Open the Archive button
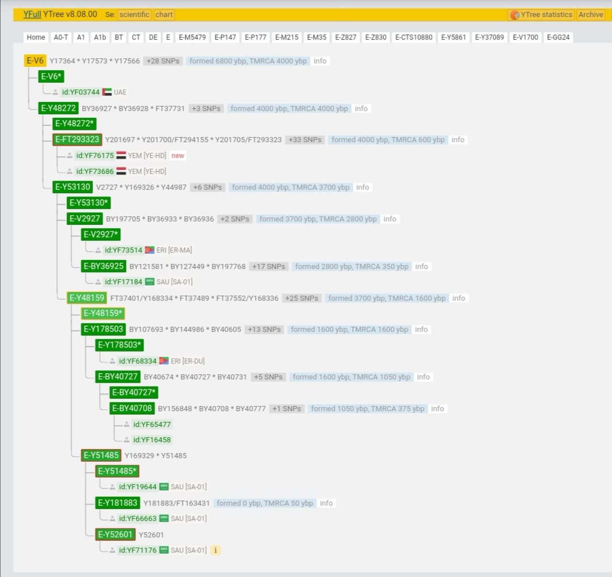The image size is (612, 577). (590, 15)
